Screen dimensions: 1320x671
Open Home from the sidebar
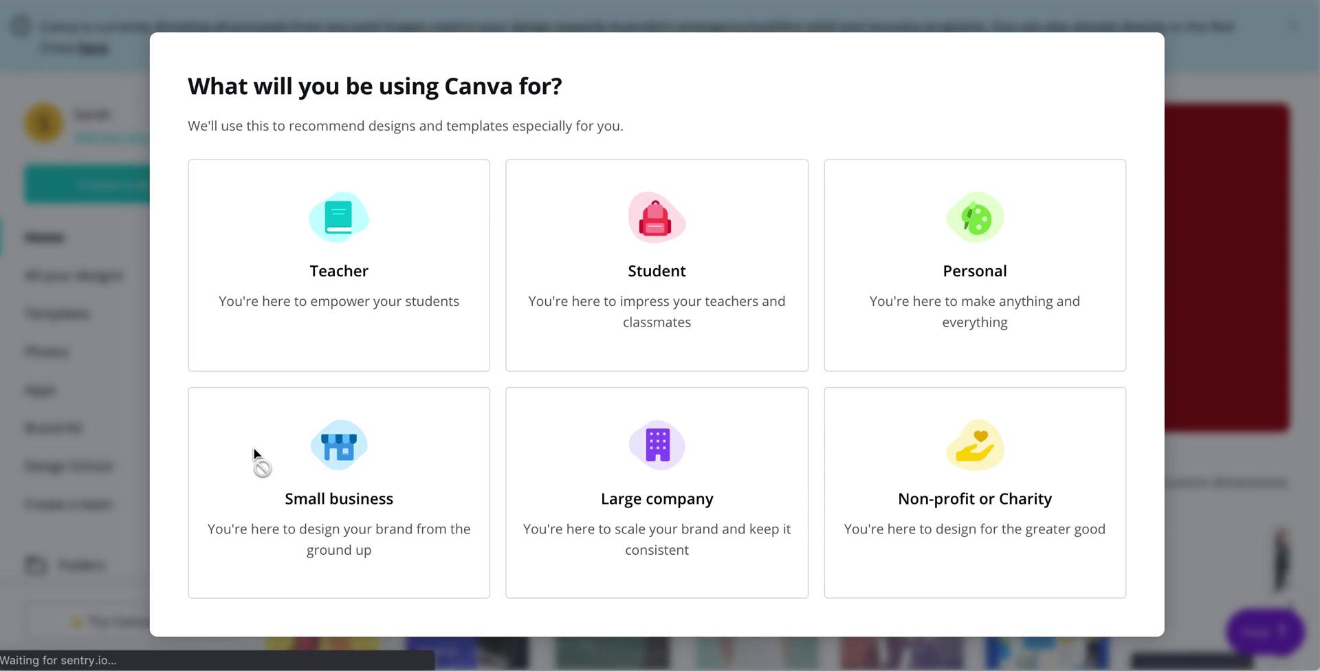45,236
